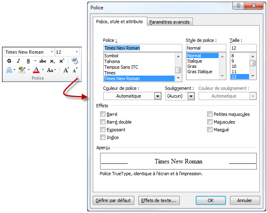This screenshot has height=213, width=267.
Task: Click the grow font size icon
Action: pyautogui.click(x=66, y=70)
